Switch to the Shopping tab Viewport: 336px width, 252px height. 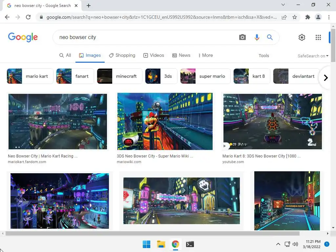[122, 55]
